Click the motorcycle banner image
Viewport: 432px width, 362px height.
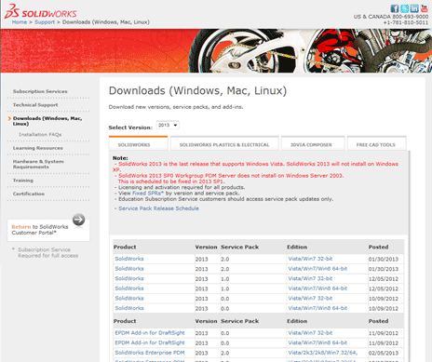point(216,51)
